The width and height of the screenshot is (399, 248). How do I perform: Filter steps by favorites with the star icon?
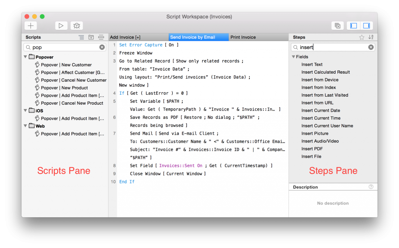(362, 37)
